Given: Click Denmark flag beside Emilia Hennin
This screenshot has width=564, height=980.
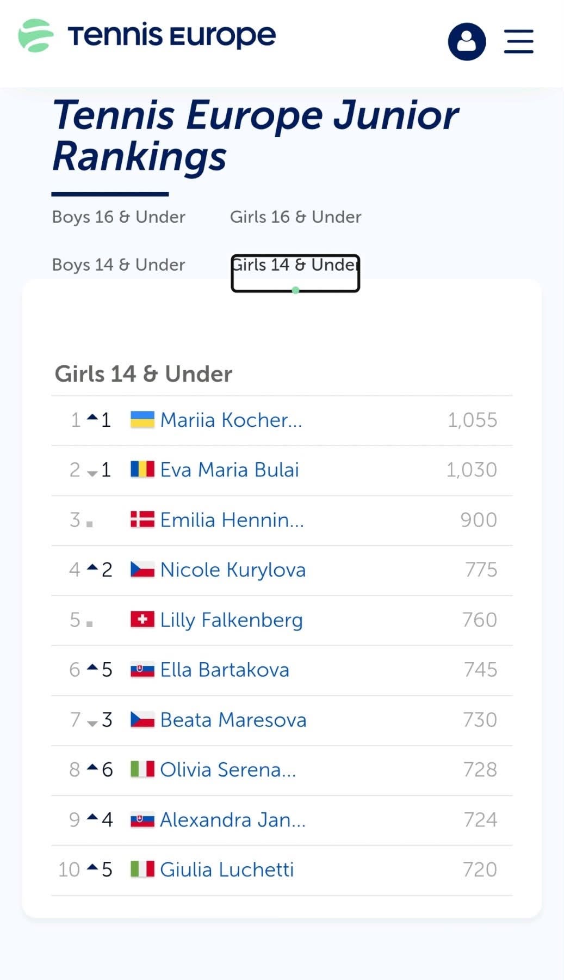Looking at the screenshot, I should point(142,519).
